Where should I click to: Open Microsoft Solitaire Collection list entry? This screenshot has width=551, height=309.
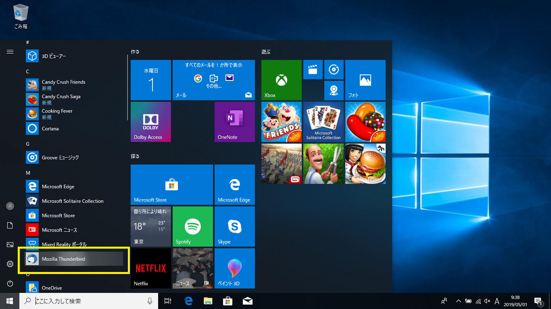click(x=75, y=201)
